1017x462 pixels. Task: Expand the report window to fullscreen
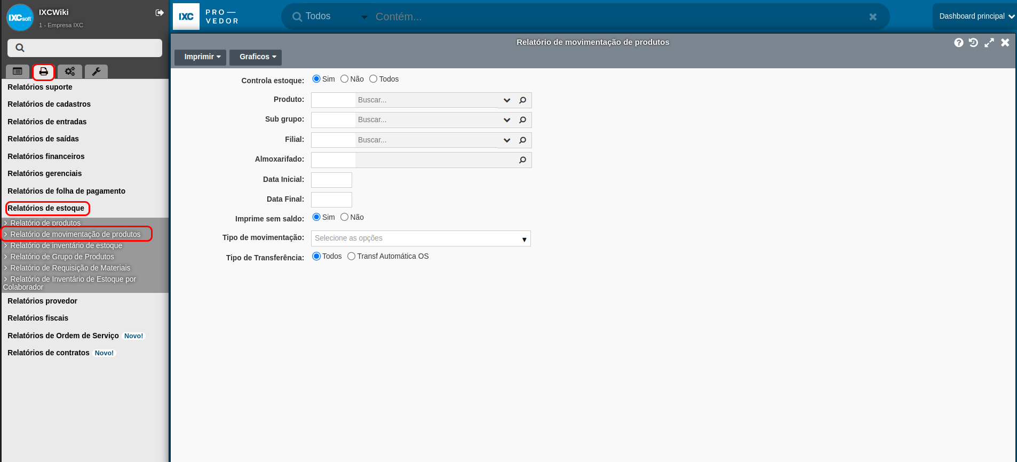pyautogui.click(x=989, y=43)
